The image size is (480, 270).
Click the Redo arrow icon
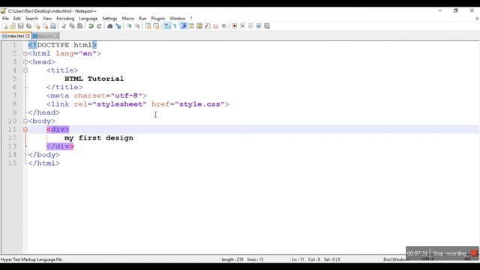[x=99, y=26]
